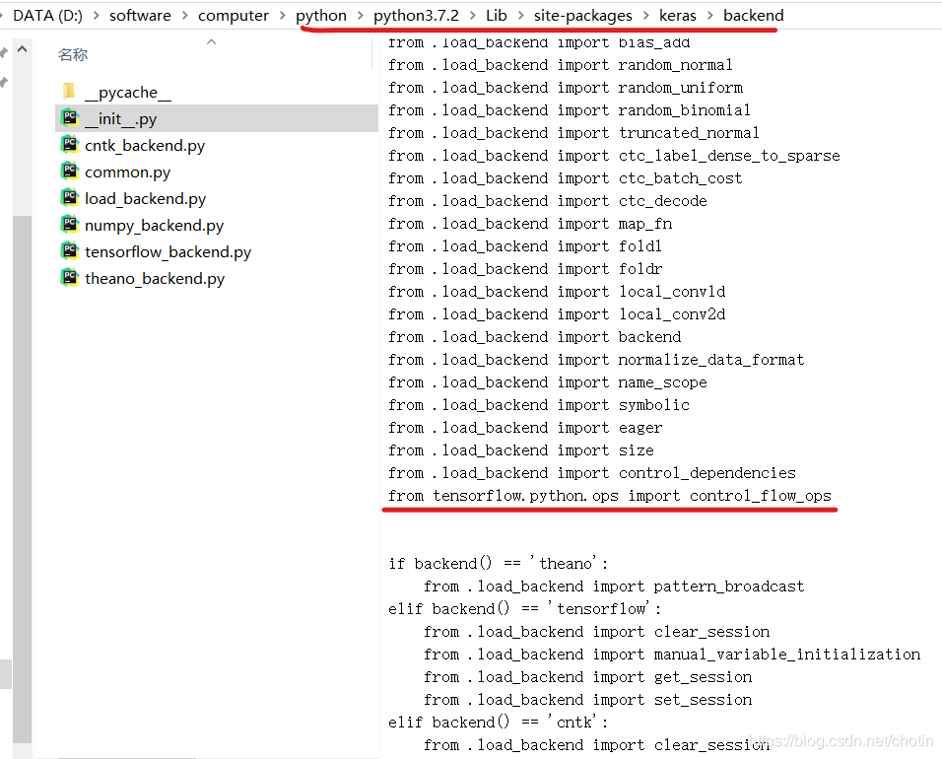The width and height of the screenshot is (942, 759).
Task: Go to DATA (D:) in the address bar
Action: pos(48,16)
